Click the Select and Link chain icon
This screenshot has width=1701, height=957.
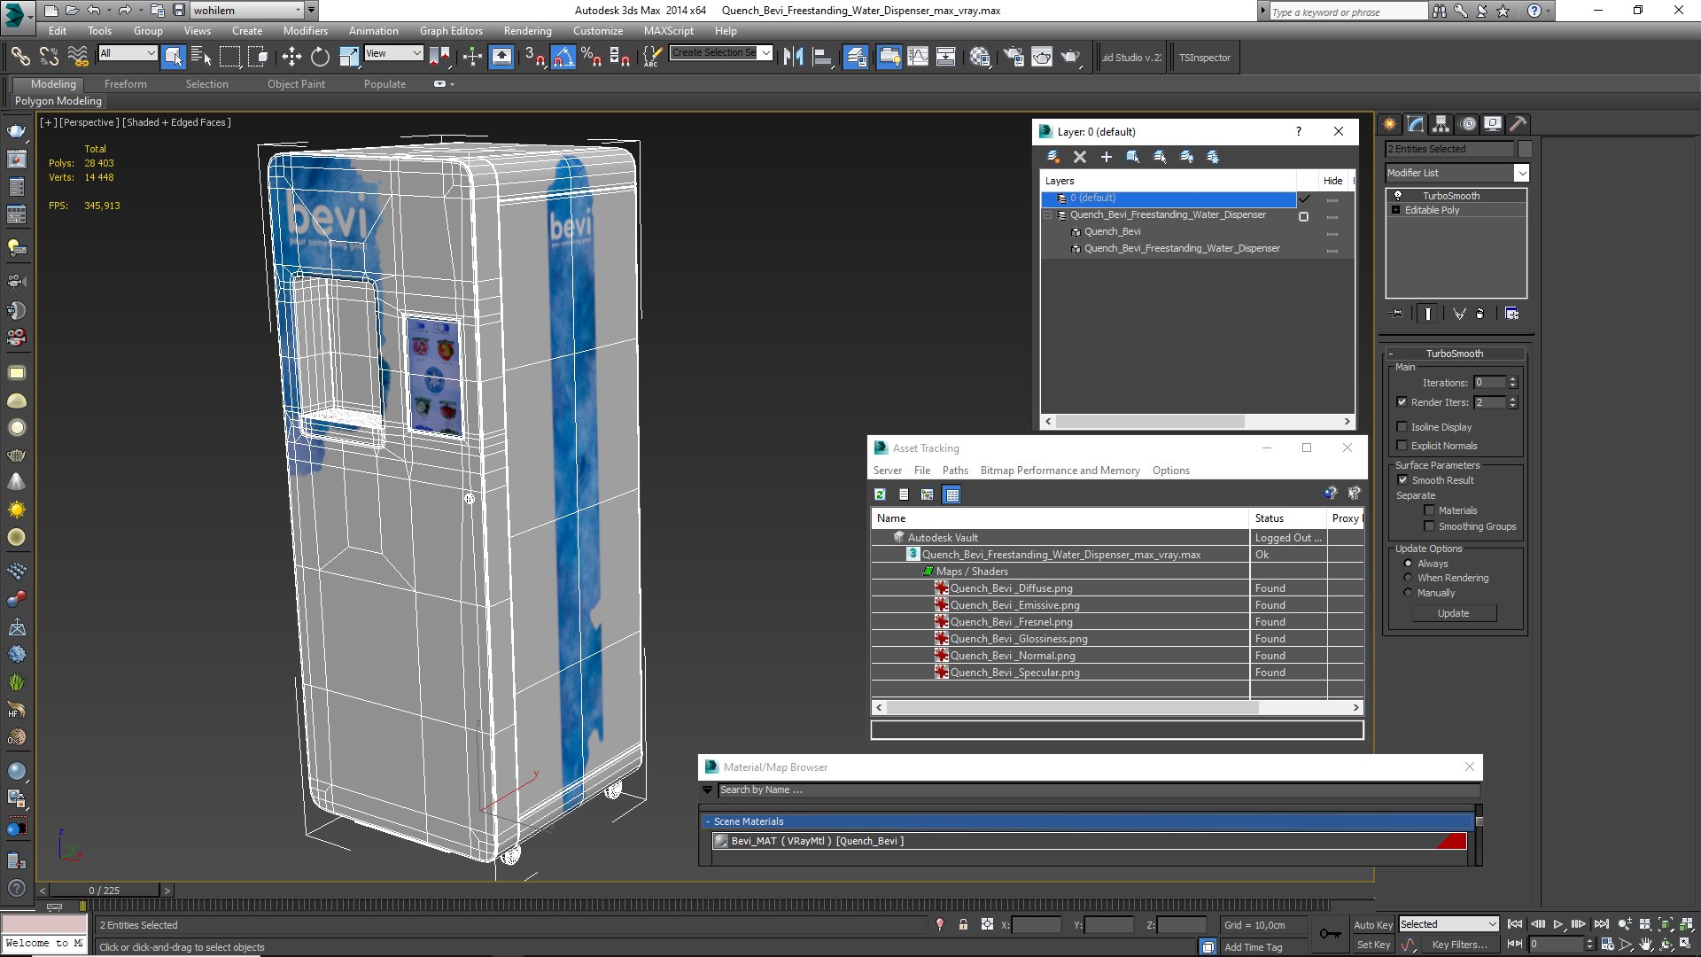tap(20, 58)
